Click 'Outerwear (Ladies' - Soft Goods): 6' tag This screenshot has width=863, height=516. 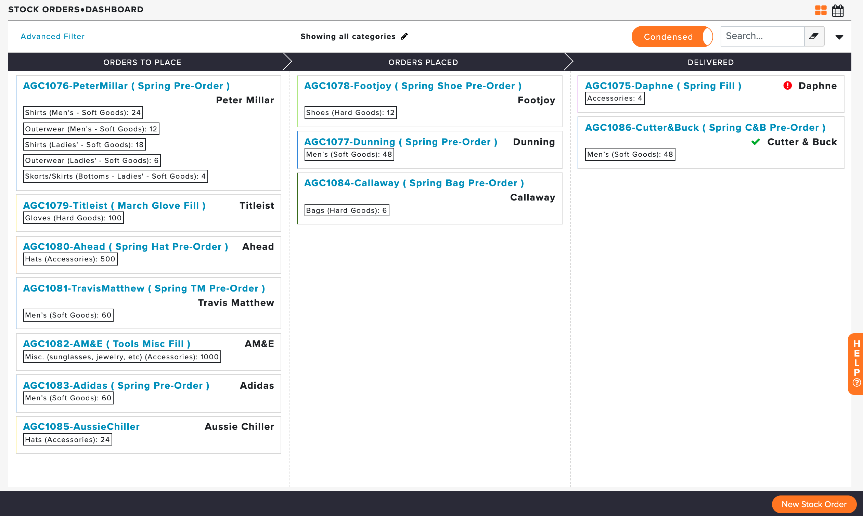[x=92, y=160]
